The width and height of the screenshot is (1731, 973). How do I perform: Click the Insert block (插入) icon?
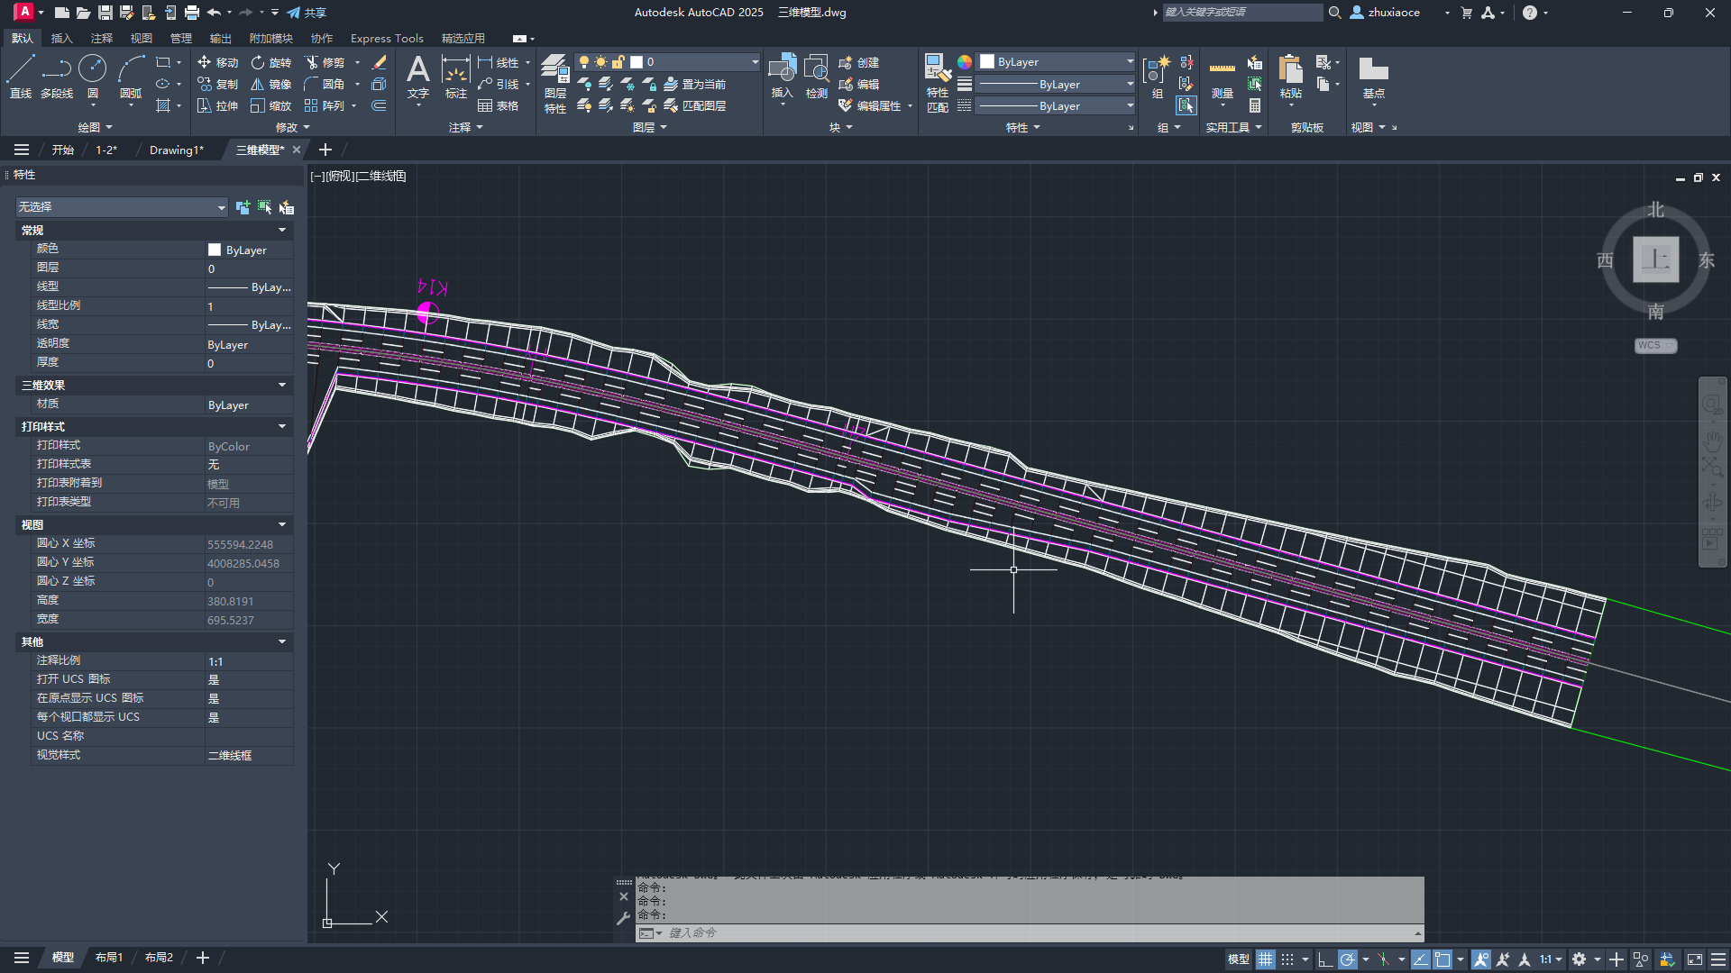[782, 75]
